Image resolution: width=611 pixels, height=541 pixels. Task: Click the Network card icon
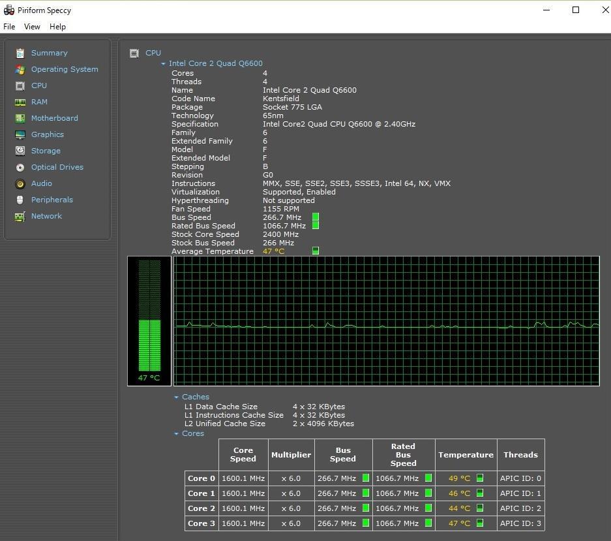(20, 217)
